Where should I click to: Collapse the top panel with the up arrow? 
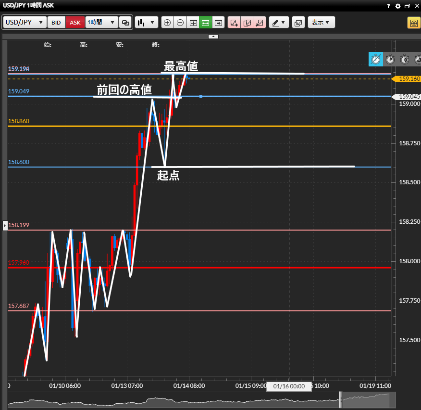click(x=214, y=37)
